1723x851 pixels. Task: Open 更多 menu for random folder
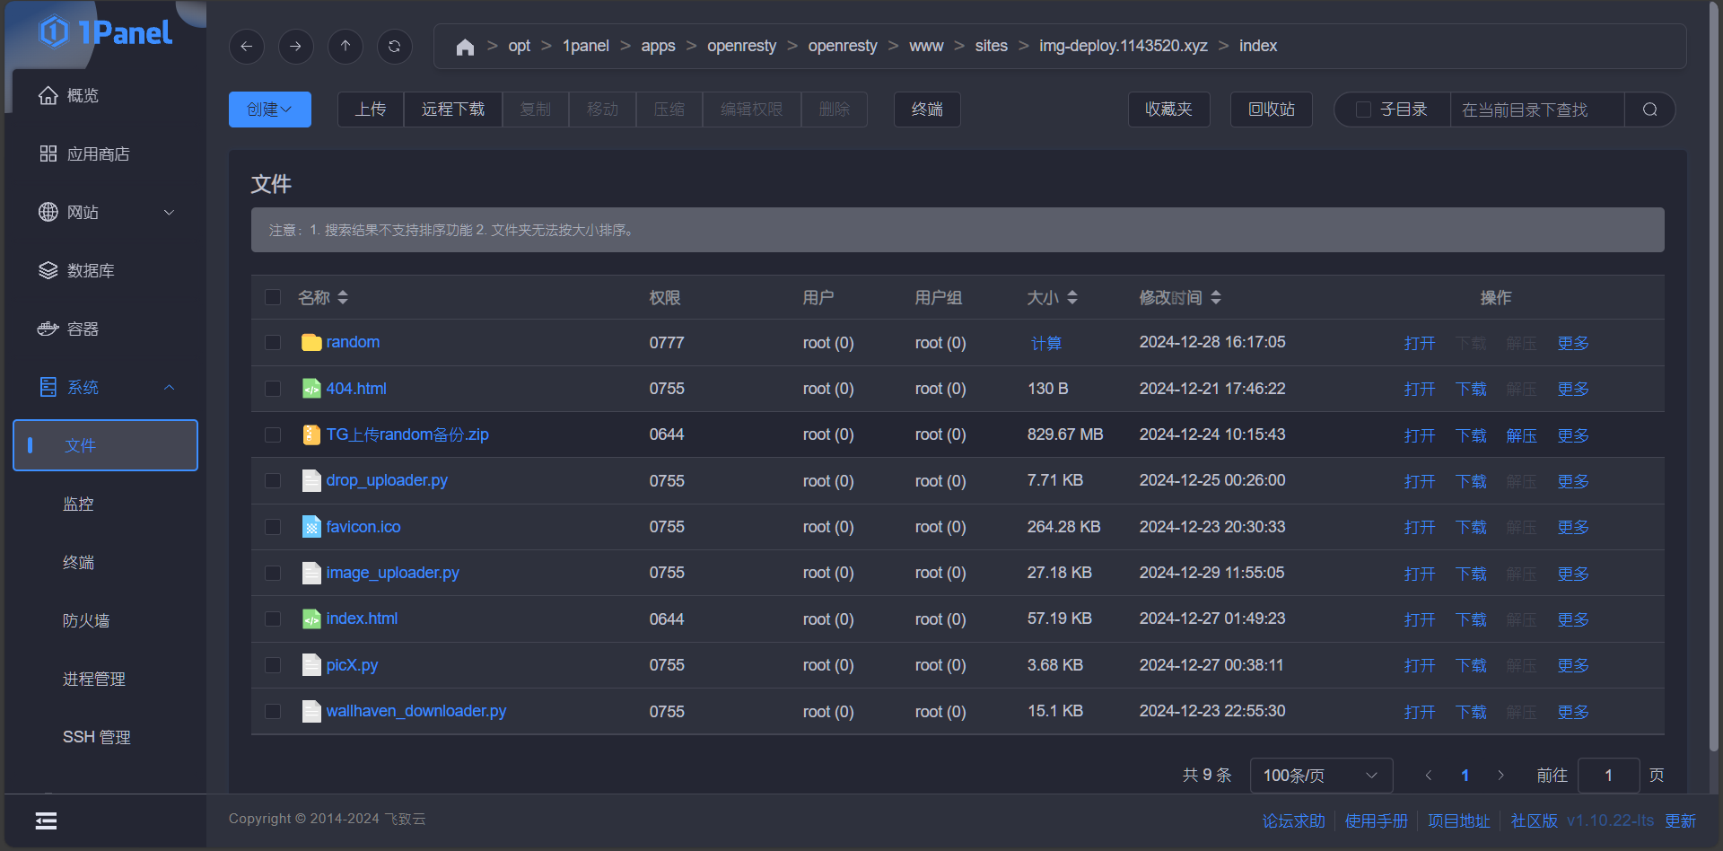pyautogui.click(x=1573, y=343)
